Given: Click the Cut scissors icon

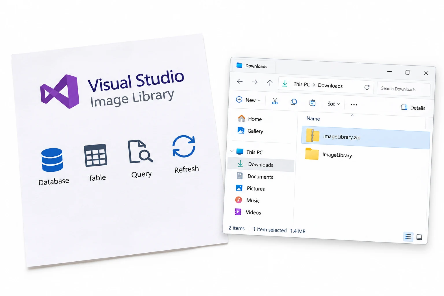Looking at the screenshot, I should click(x=275, y=101).
